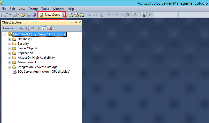209x123 pixels.
Task: Click the Start Debugging play icon
Action: tap(150, 15)
